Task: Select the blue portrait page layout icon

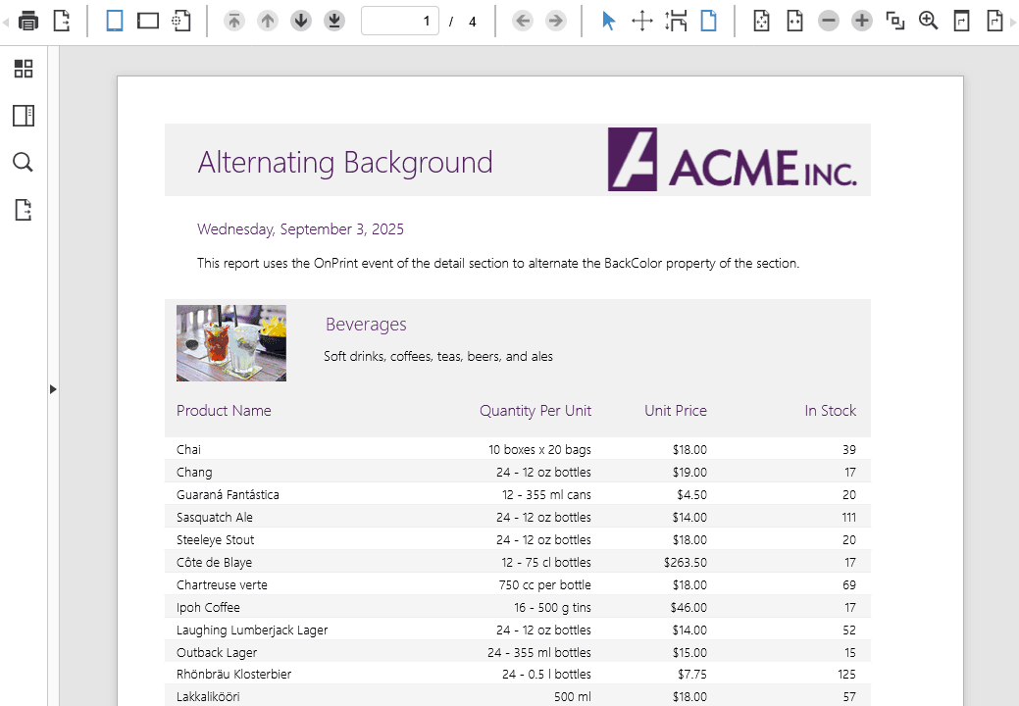Action: 115,21
